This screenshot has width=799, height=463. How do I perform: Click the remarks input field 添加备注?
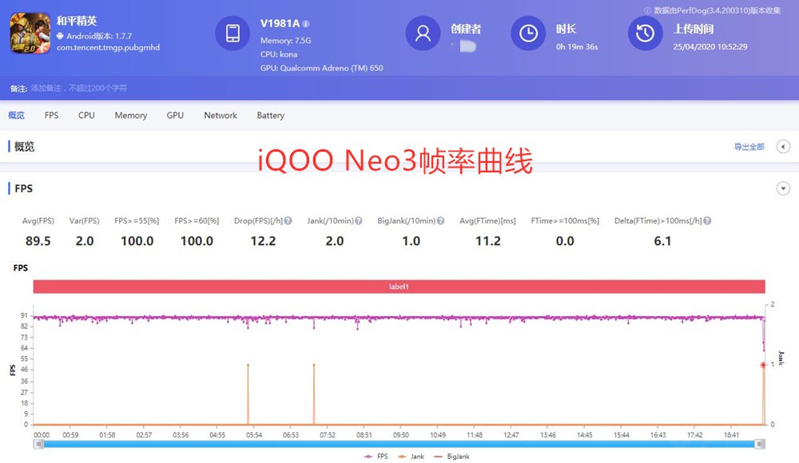79,88
